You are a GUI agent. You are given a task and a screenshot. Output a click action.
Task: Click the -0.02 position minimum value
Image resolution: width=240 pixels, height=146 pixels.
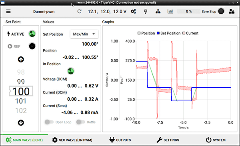click(68, 57)
